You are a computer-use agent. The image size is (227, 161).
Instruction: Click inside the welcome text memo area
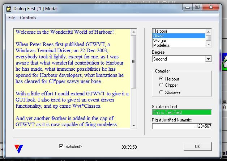coord(72,78)
